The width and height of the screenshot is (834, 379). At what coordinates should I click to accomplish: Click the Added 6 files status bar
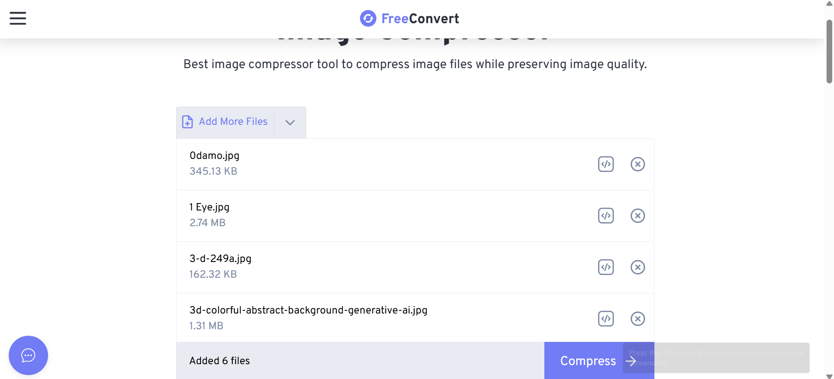pos(219,361)
